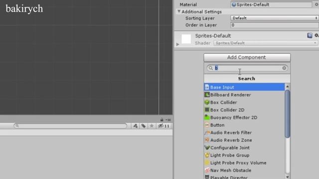The height and width of the screenshot is (179, 319).
Task: Click the Add Component button
Action: tap(247, 58)
